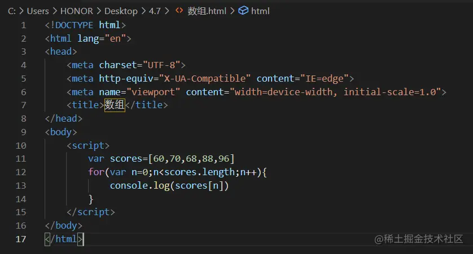The image size is (473, 254).
Task: Expand chevron after 'Users' in the breadcrumb
Action: tap(55, 11)
